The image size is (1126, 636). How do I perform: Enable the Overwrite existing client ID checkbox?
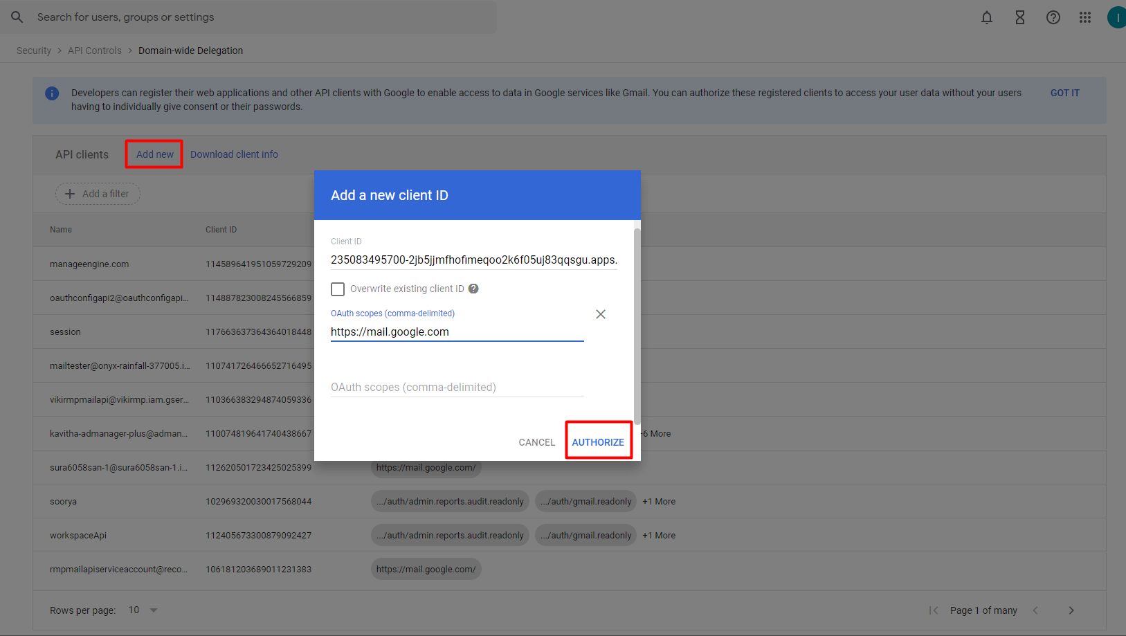coord(338,289)
